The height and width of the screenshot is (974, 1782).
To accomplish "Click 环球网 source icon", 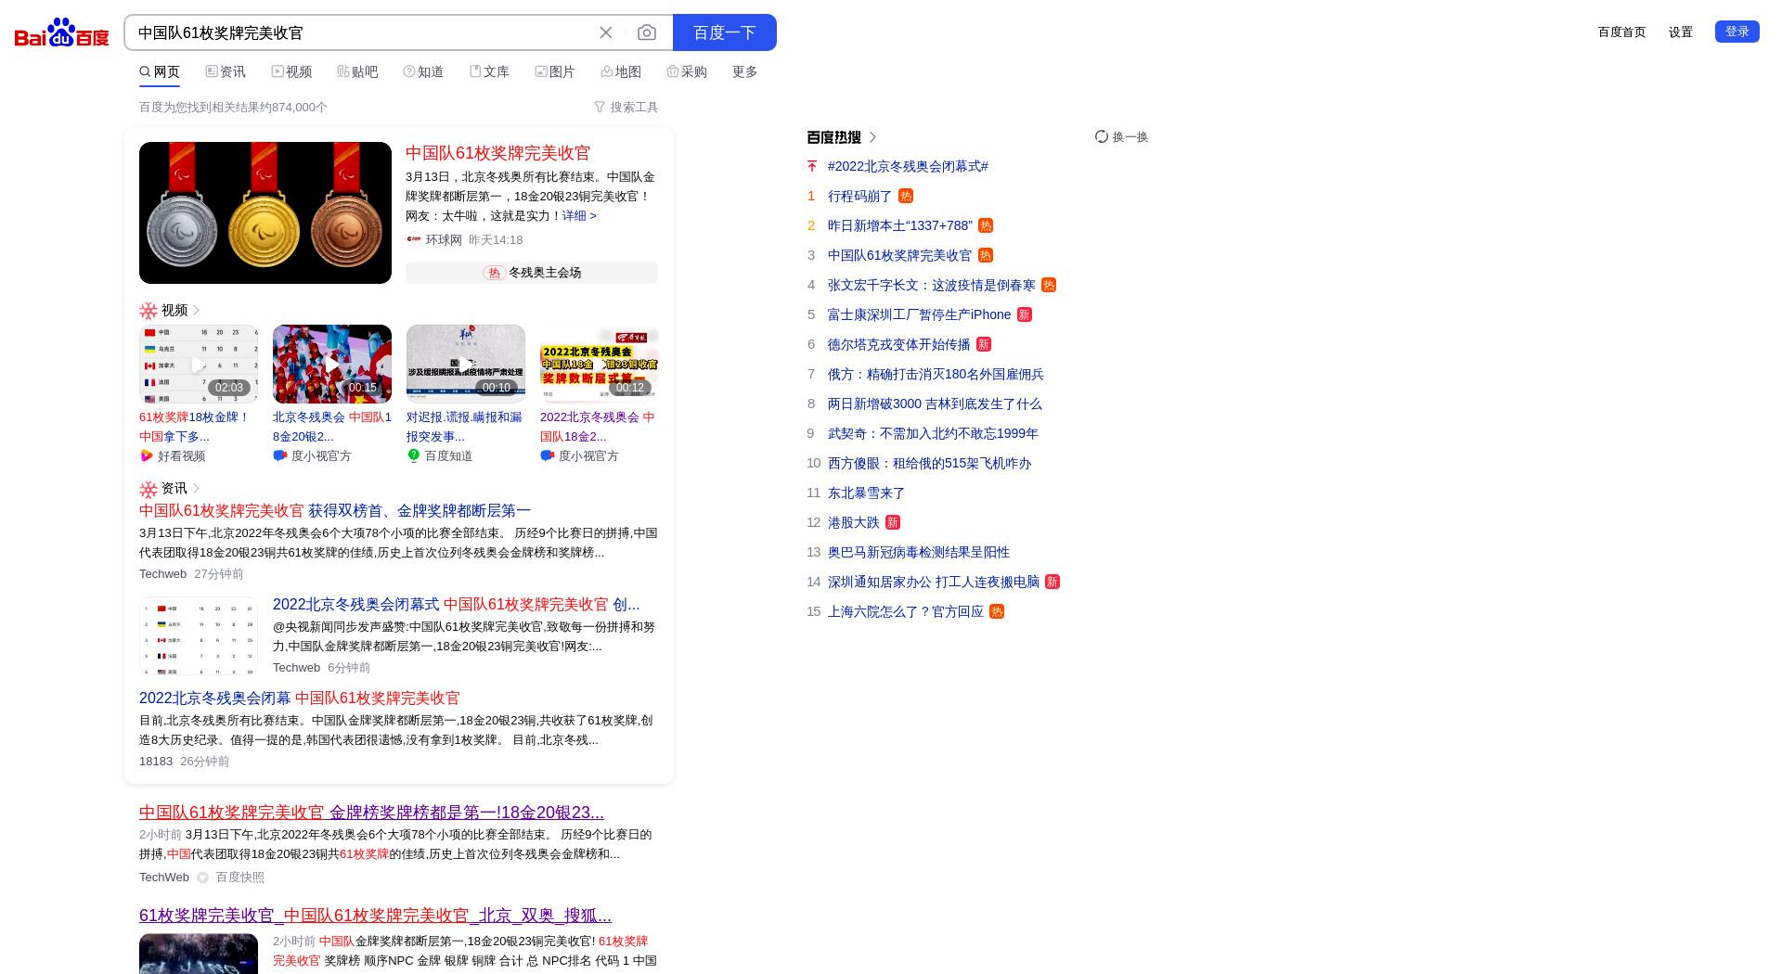I will 414,239.
